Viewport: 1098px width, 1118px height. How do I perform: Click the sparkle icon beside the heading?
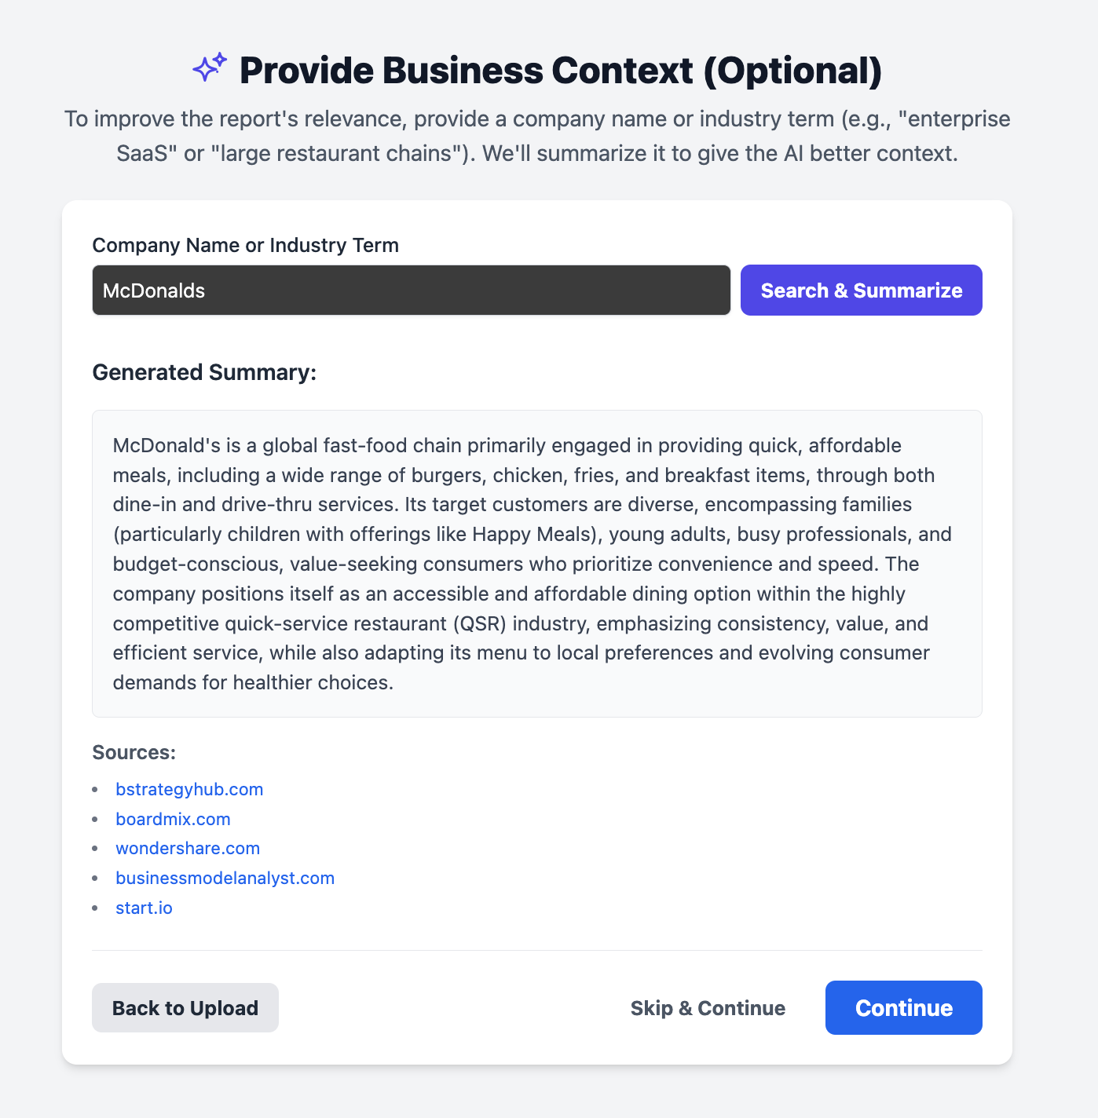pos(210,68)
